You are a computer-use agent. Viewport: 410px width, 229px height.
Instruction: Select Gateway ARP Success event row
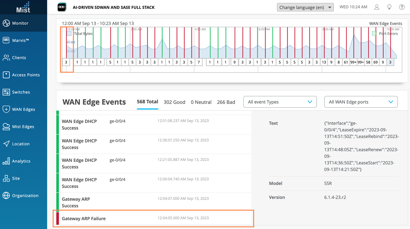(154, 202)
